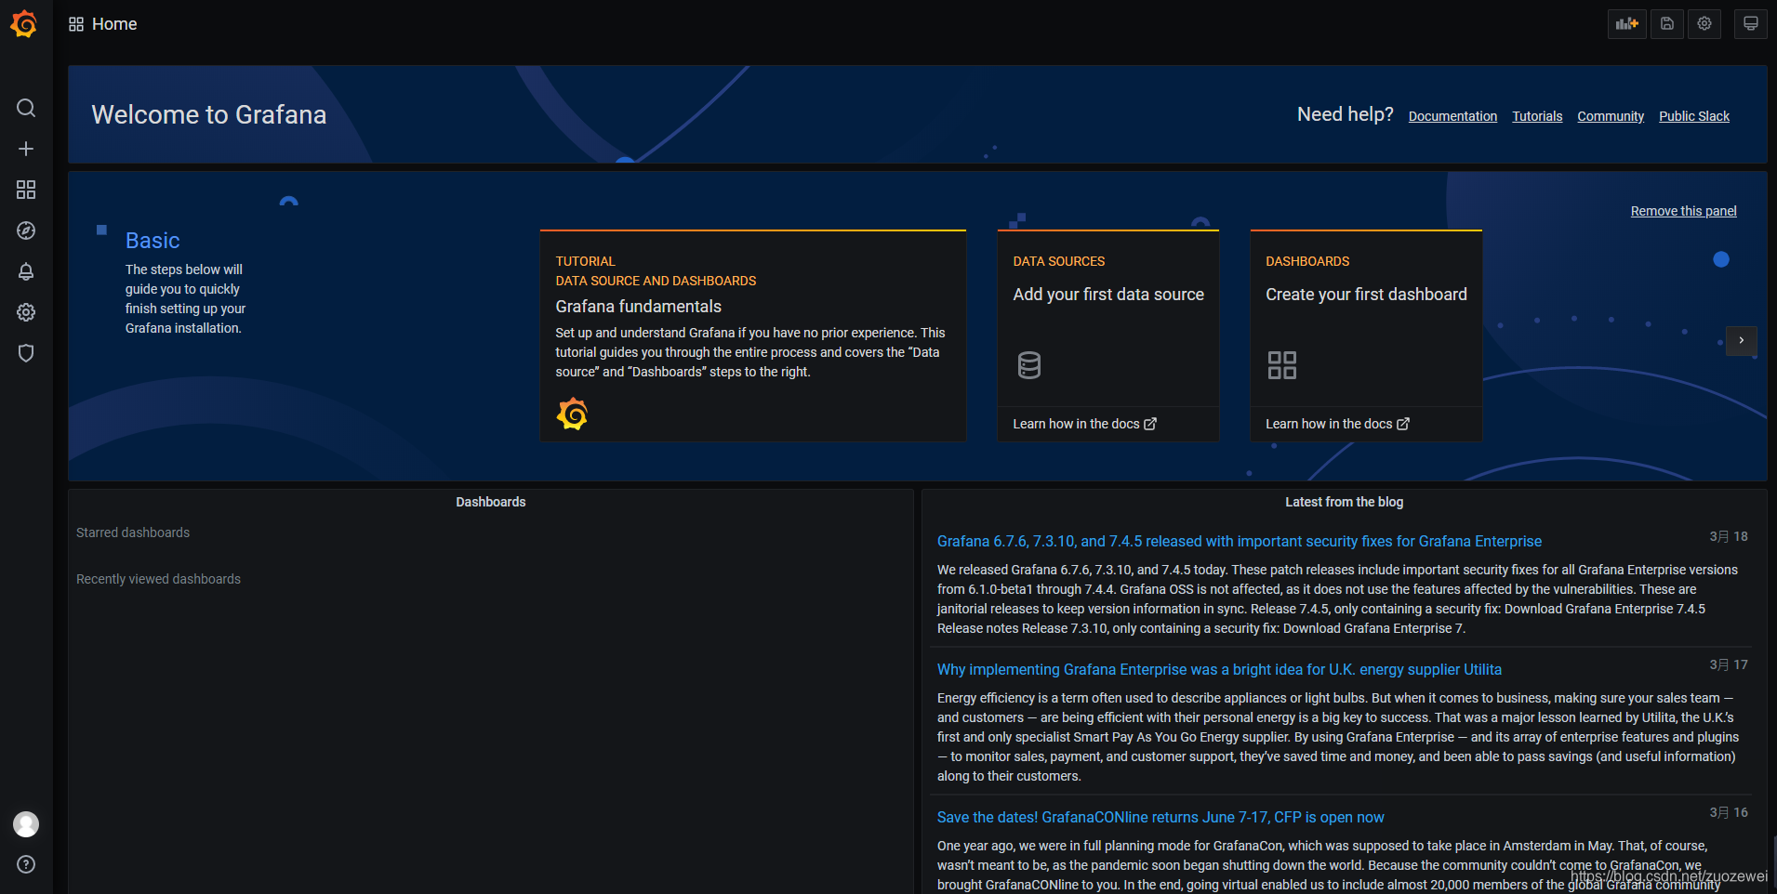Cycle view mode with the monitor icon
The width and height of the screenshot is (1777, 894).
click(1750, 23)
